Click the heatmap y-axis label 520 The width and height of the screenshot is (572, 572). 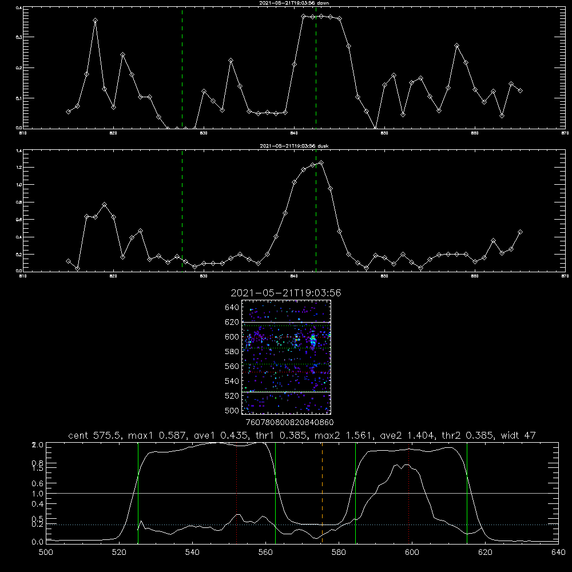[232, 396]
